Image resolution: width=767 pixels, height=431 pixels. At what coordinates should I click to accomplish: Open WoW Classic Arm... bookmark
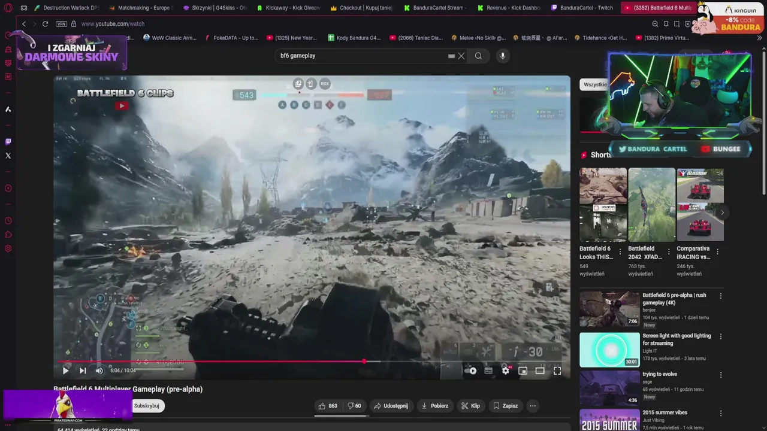click(170, 38)
